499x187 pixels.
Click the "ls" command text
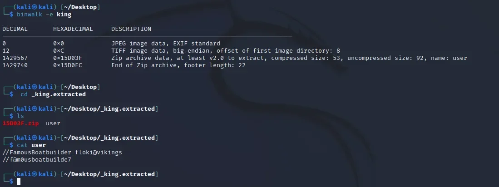pyautogui.click(x=20, y=116)
